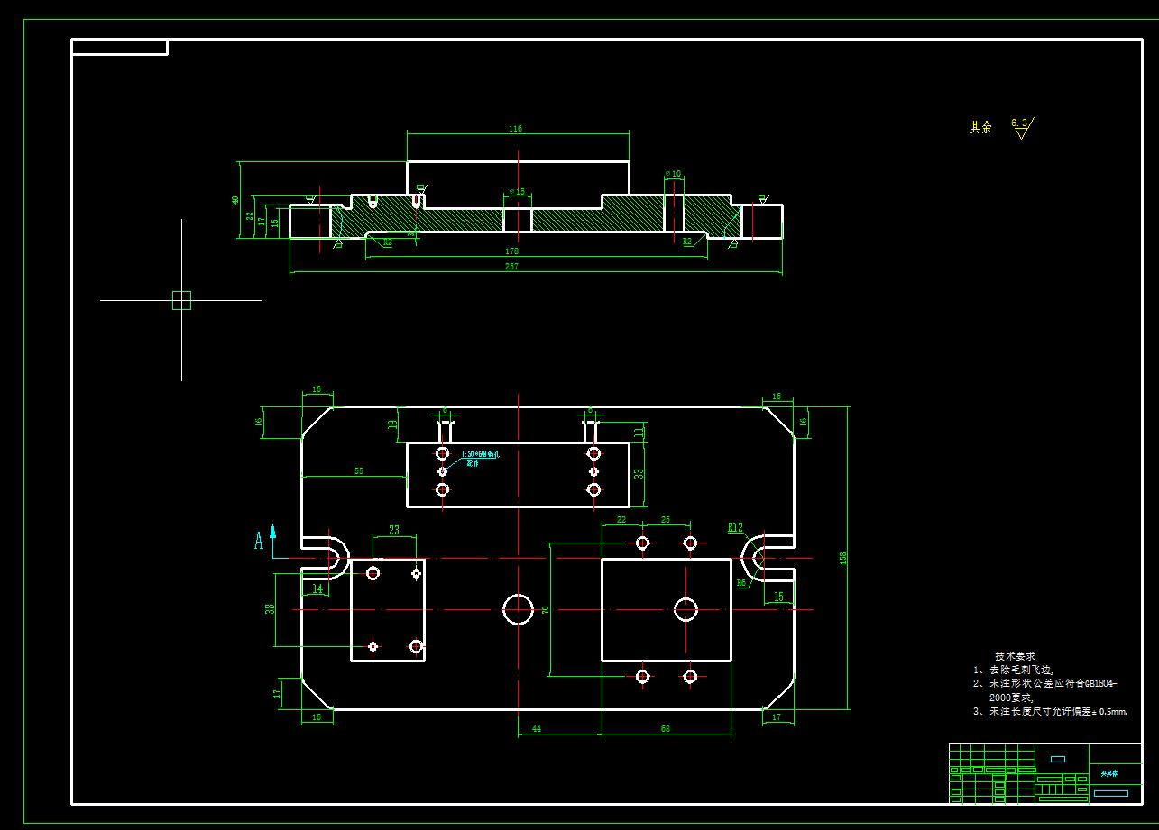
Task: Click the 55 dimension value
Action: [x=358, y=470]
